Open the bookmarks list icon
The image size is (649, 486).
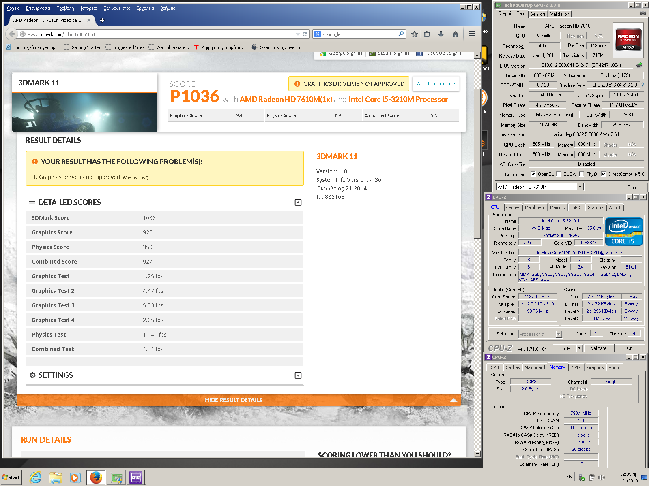[x=427, y=34]
